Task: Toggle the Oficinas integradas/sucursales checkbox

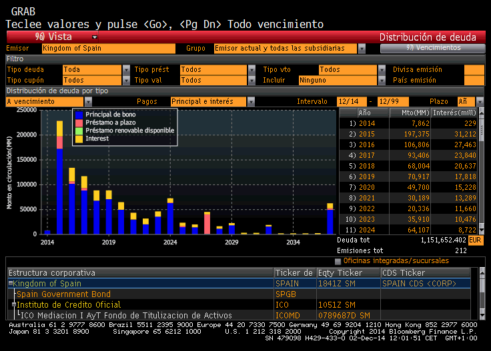Action: pos(338,261)
